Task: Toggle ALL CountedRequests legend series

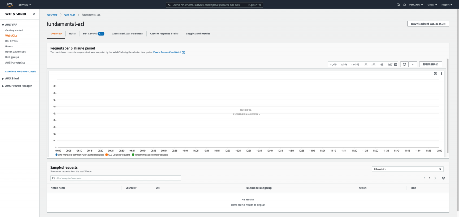Action: 118,155
